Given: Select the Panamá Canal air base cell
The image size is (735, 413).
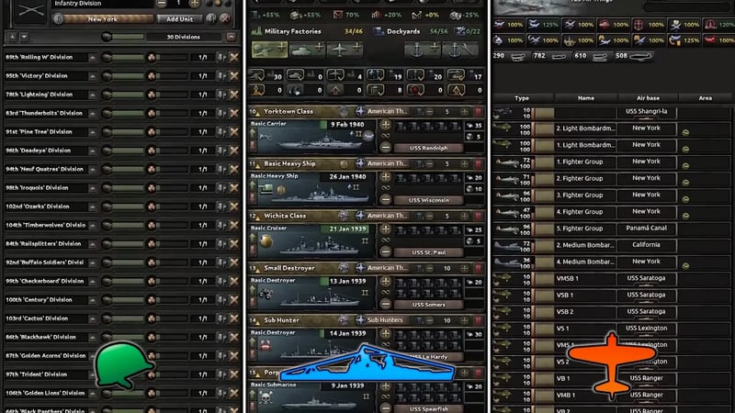Looking at the screenshot, I should pos(646,229).
